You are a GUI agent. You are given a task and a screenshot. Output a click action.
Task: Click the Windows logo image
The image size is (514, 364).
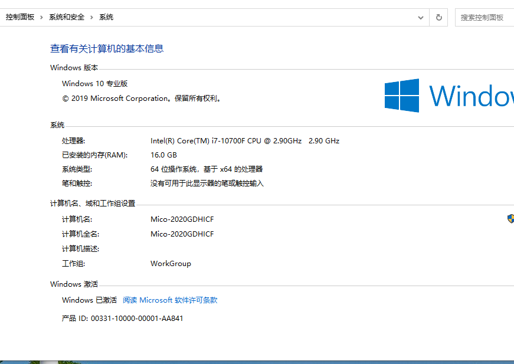(x=449, y=96)
